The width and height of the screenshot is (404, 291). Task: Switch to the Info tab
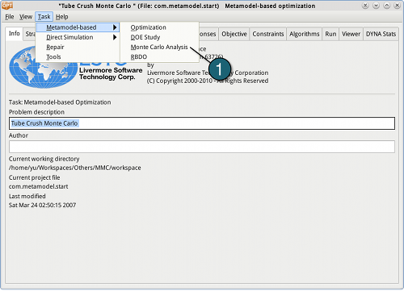tap(15, 34)
